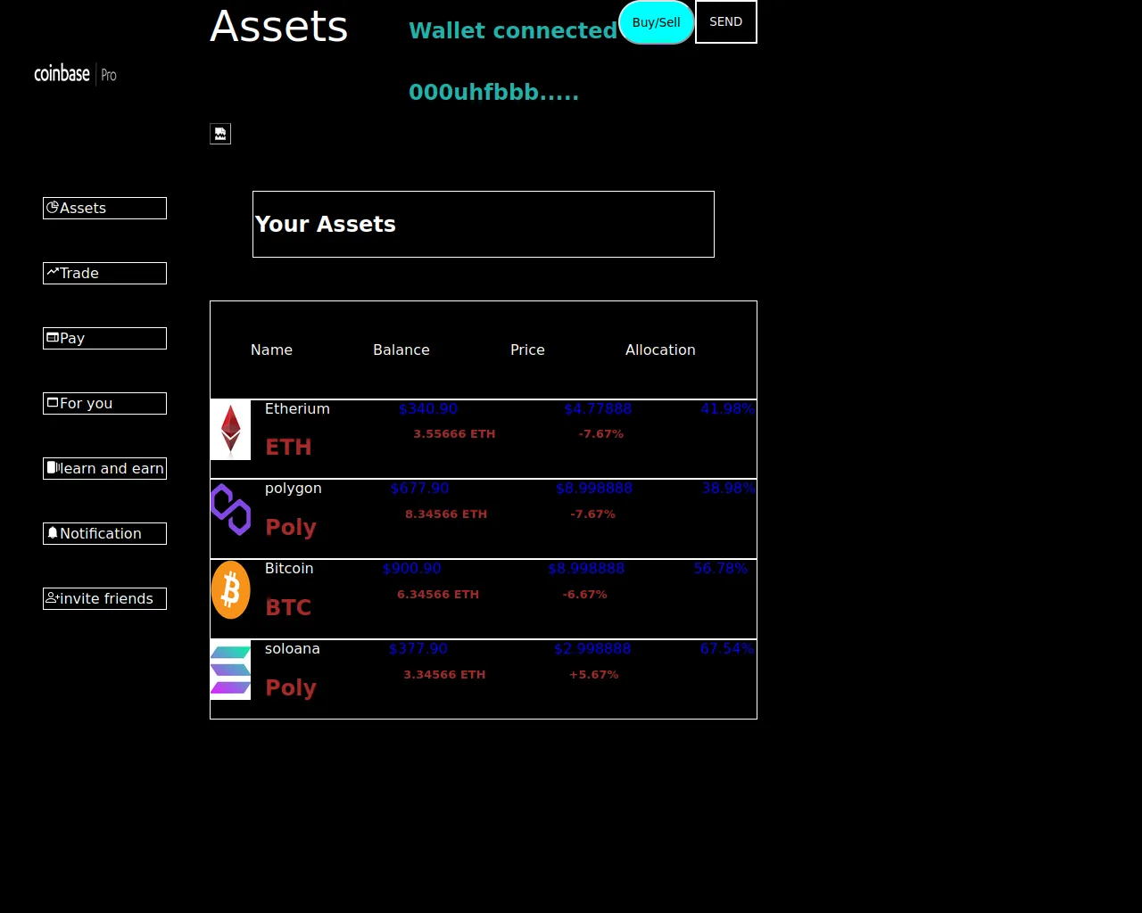Select the Bitcoin asset name
The image size is (1142, 913).
click(x=289, y=568)
